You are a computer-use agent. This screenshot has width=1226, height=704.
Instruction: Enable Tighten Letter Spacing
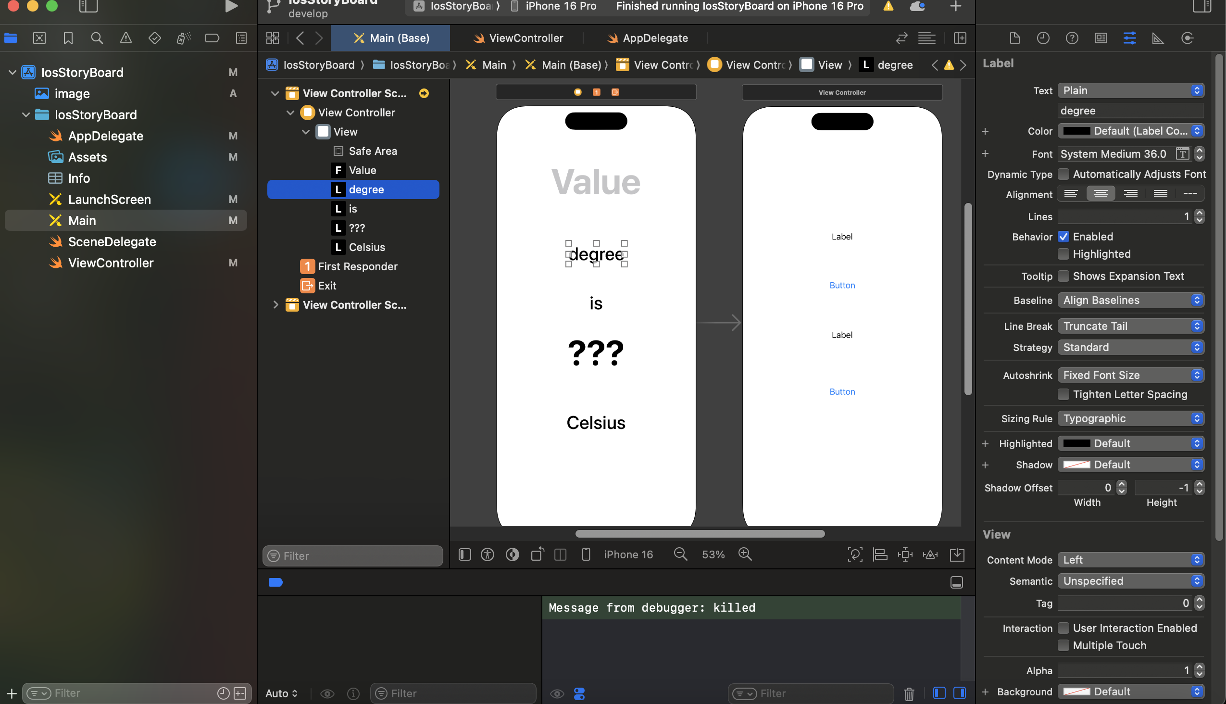[1063, 394]
